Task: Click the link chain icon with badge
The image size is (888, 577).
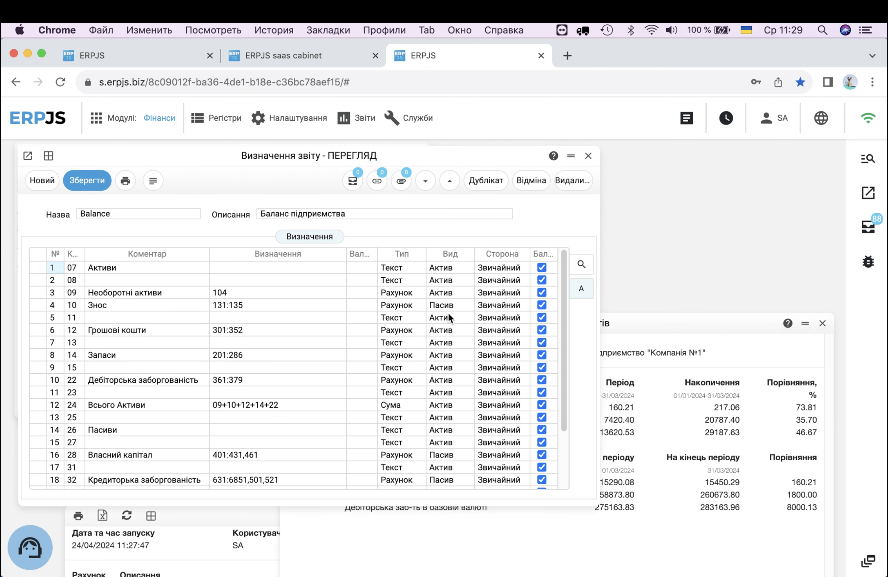Action: coord(376,181)
